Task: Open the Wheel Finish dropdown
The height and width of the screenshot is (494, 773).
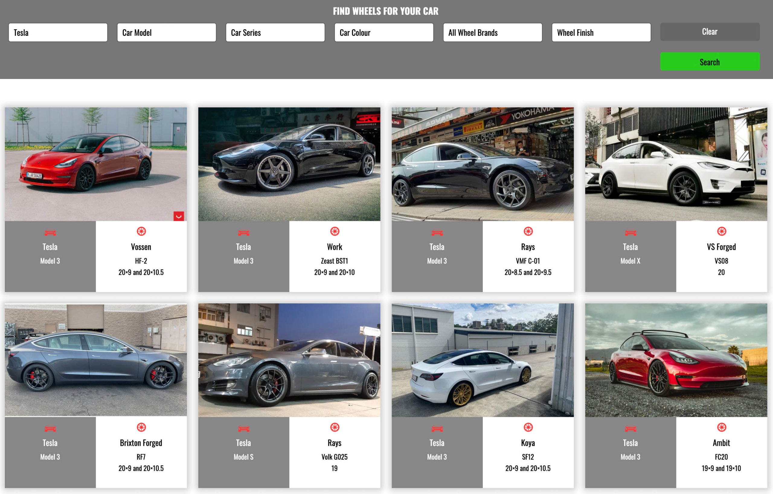Action: (601, 32)
